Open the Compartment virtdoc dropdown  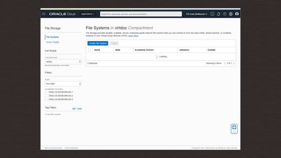(x=63, y=61)
